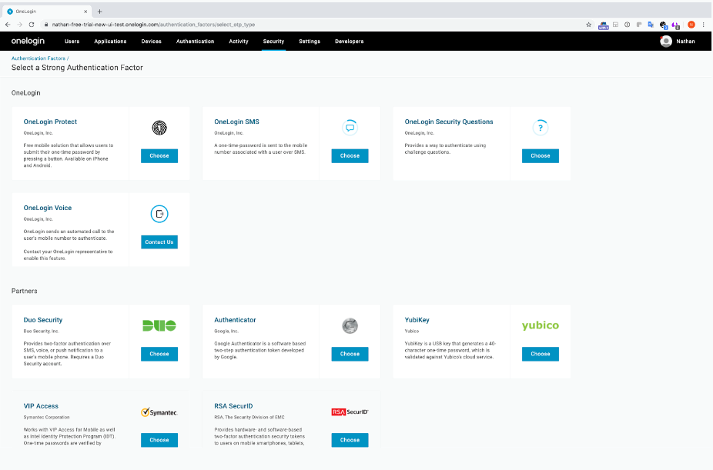Click 'Symantec Corporation' vendor text

(46, 417)
